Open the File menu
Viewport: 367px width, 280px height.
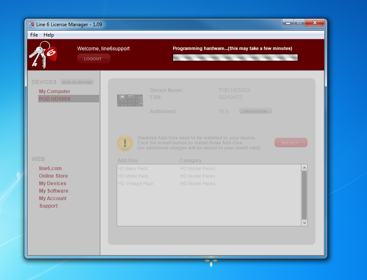[34, 35]
